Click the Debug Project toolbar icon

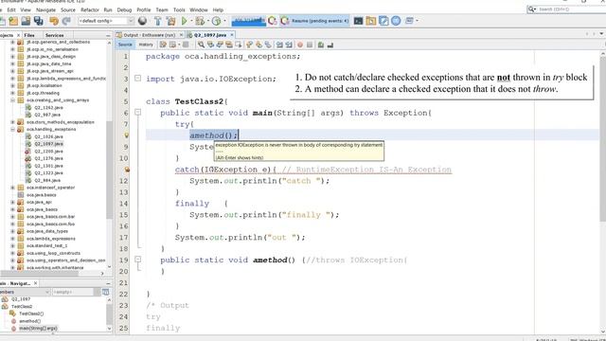click(200, 21)
